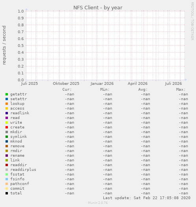
Task: Click the black total legend swatch
Action: click(x=7, y=193)
